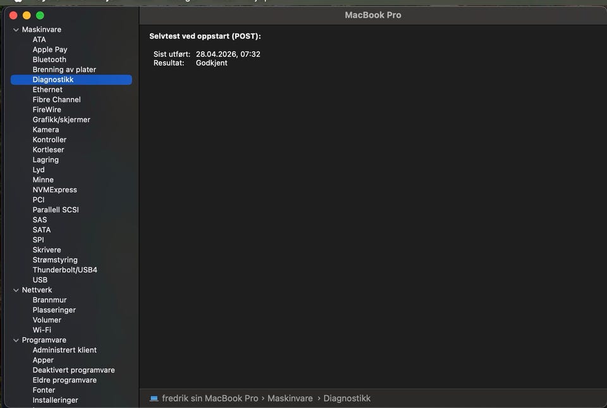Open Administrert klient entry
This screenshot has height=408, width=607.
(64, 350)
